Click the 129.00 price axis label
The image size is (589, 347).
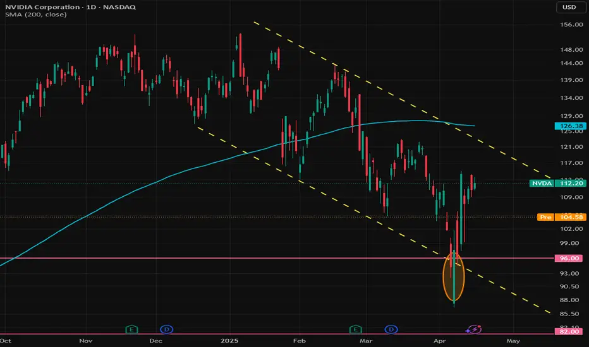coord(571,116)
